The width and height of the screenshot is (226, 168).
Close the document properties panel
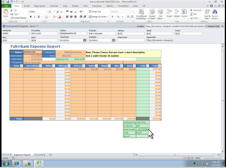223,26
